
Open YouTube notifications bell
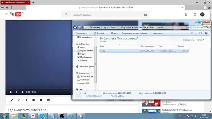coord(195,14)
